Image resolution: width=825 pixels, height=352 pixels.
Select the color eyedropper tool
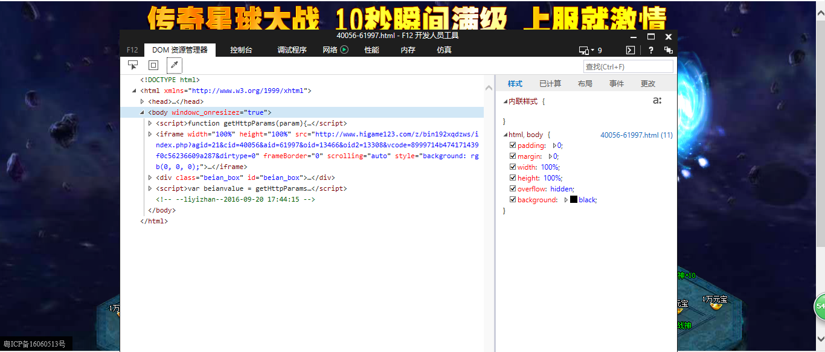(x=174, y=65)
